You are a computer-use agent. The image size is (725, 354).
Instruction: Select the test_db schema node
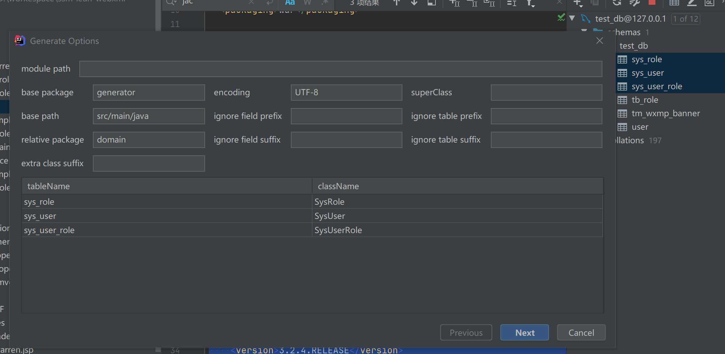point(633,46)
